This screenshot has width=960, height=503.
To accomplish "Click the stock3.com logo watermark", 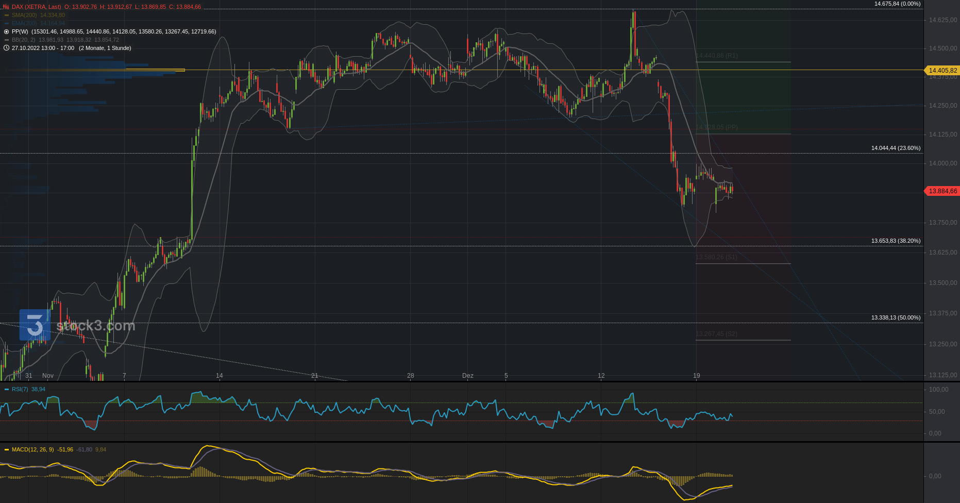I will [x=77, y=325].
